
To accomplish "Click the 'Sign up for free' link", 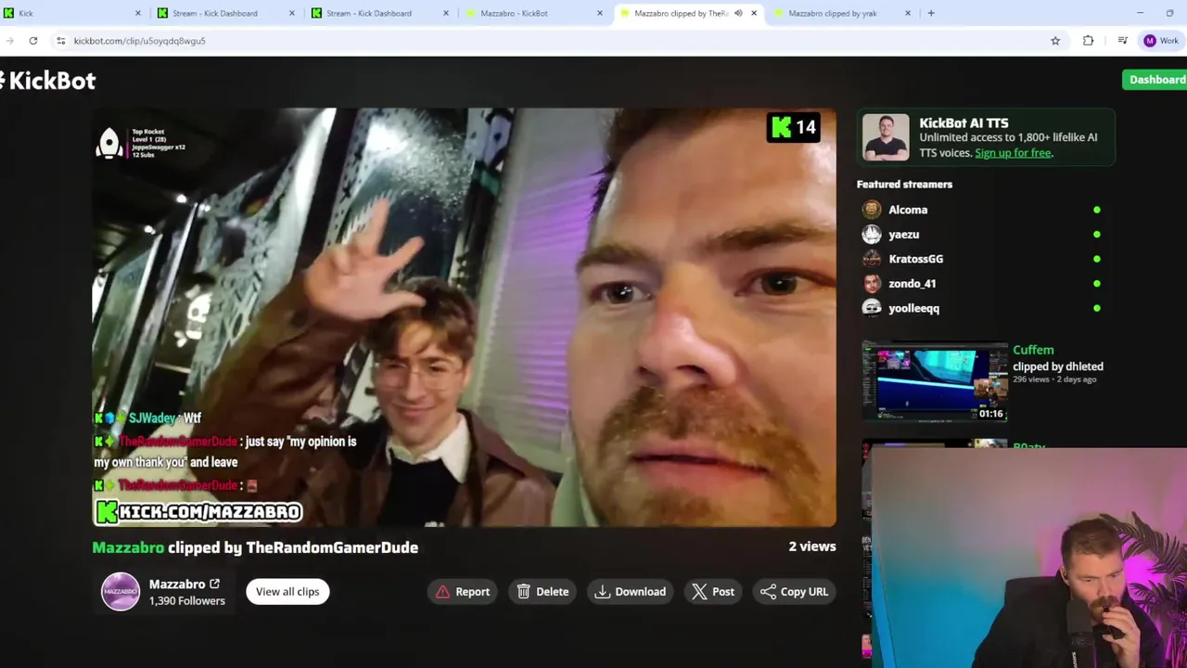I will 1013,153.
